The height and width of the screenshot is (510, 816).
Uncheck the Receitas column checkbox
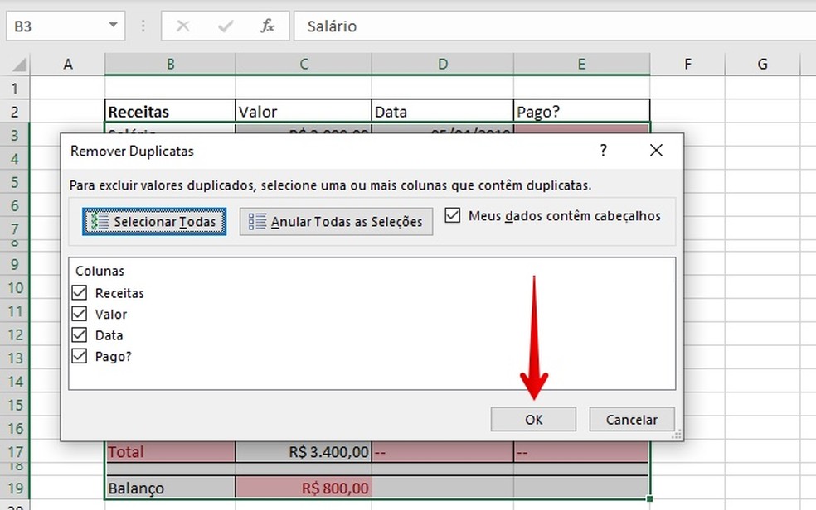tap(79, 292)
